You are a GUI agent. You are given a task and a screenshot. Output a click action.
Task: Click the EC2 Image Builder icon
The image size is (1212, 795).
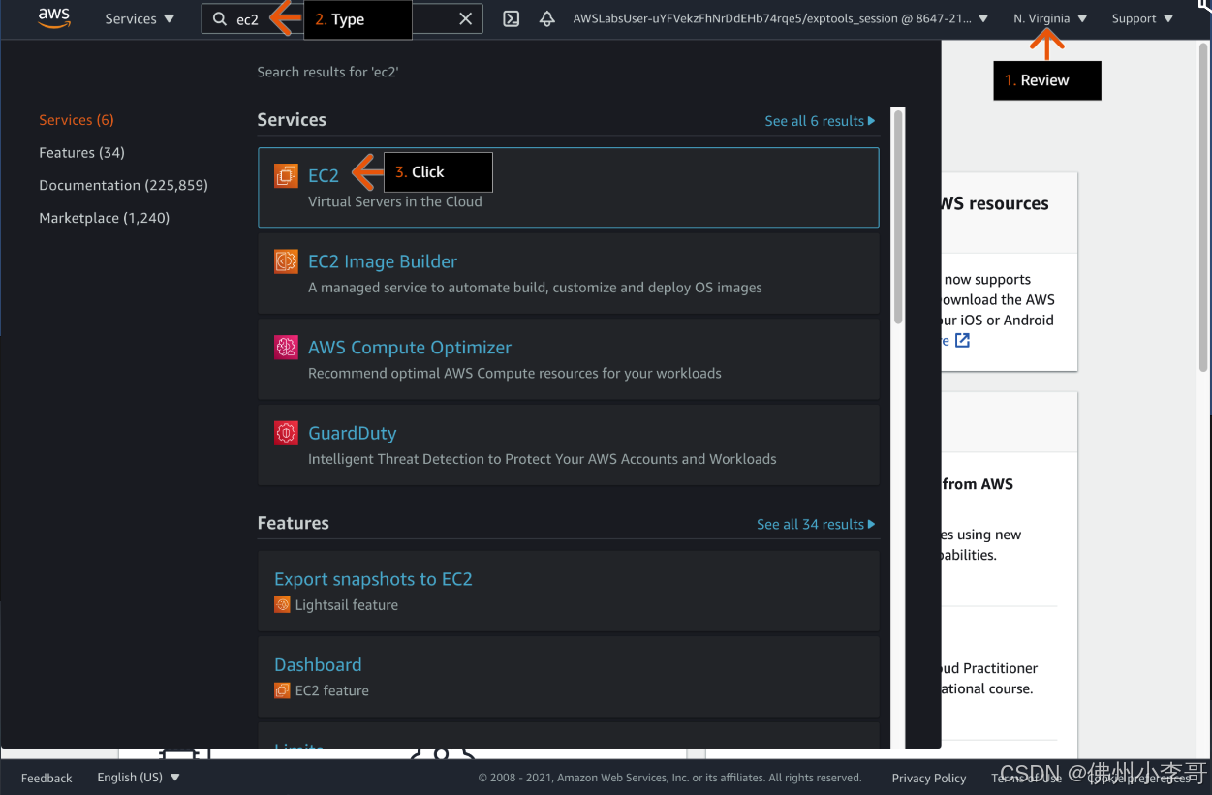click(286, 261)
